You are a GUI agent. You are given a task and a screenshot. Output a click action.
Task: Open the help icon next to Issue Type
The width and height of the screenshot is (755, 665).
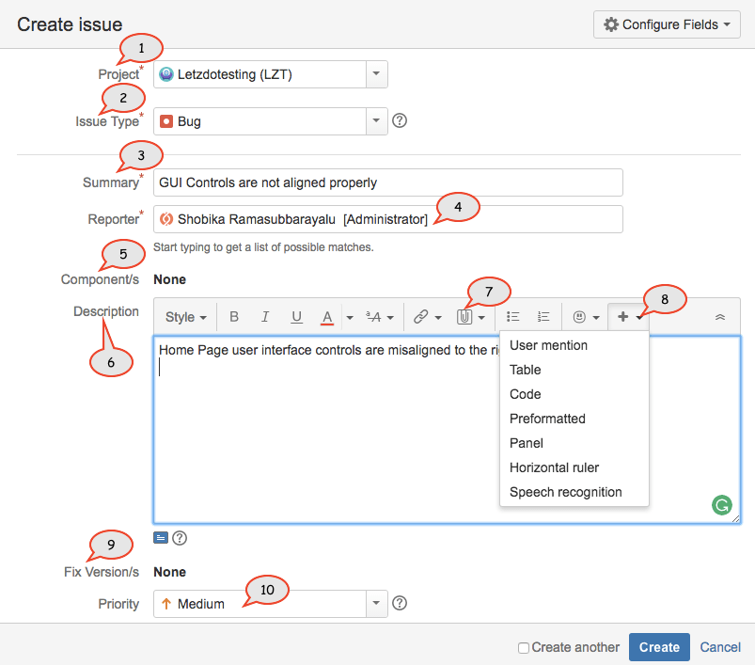399,120
